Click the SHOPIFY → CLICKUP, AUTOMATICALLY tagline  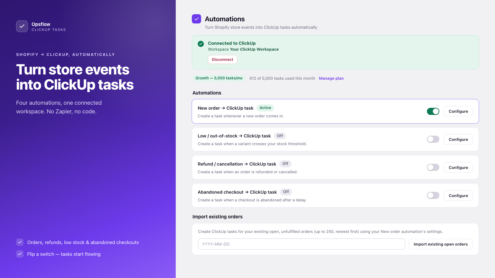click(66, 55)
